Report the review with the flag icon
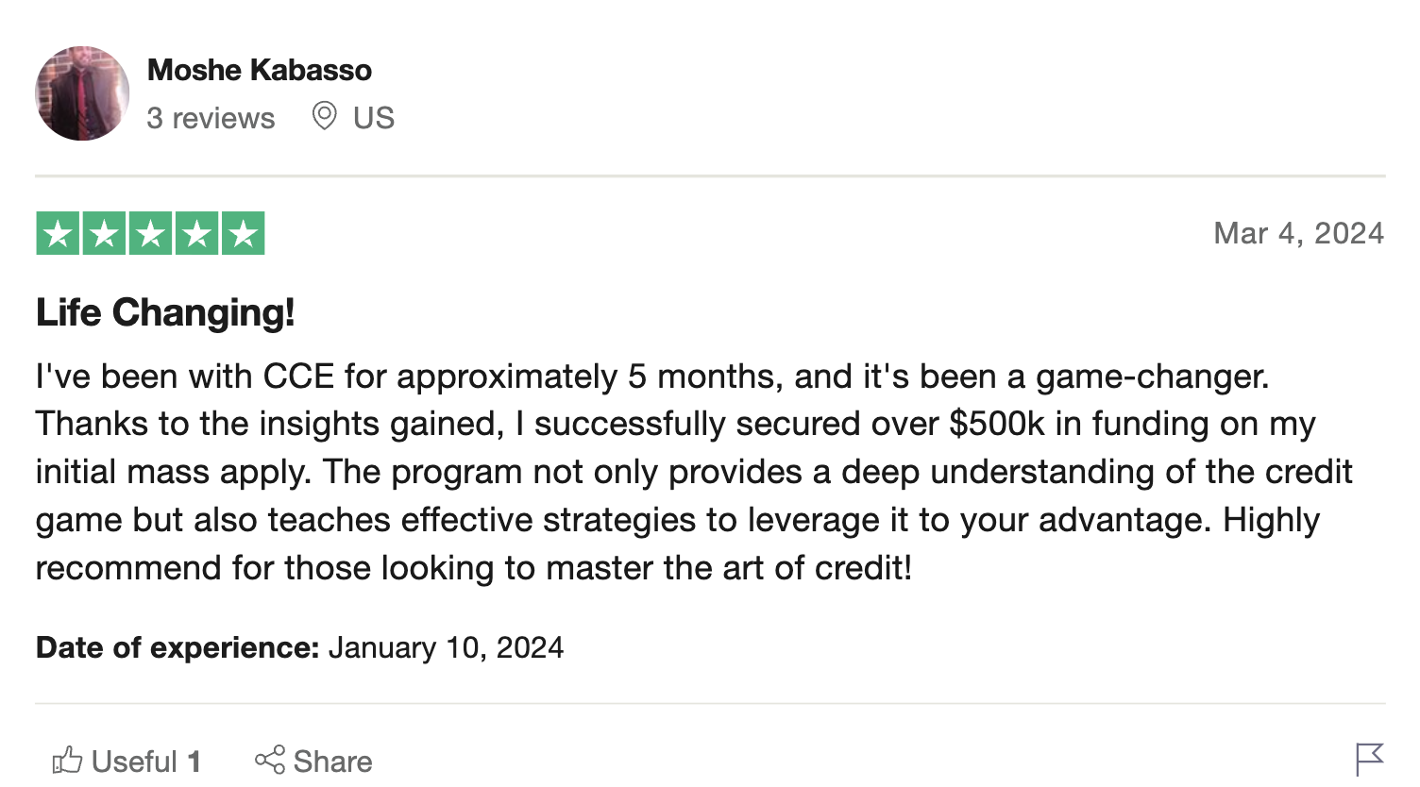1420x787 pixels. click(1369, 759)
